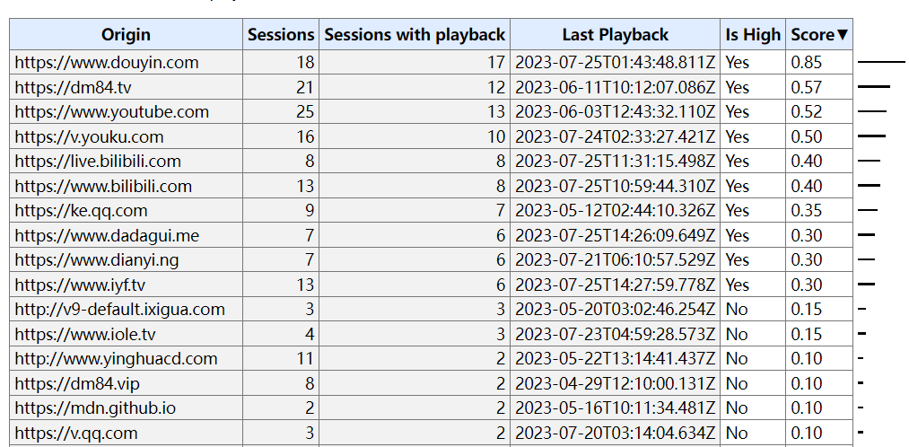The height and width of the screenshot is (447, 909).
Task: Select the http://v9-default.ixigua.com row
Action: click(432, 309)
